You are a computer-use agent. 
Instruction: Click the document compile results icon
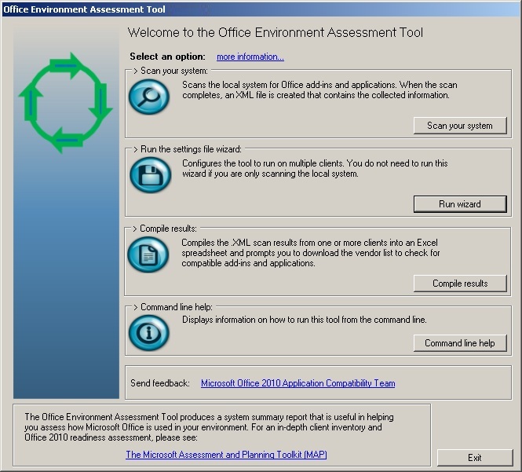(x=148, y=254)
